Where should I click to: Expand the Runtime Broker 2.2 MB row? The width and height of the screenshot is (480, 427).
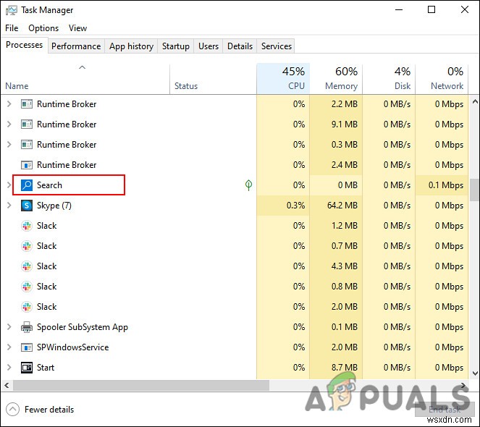pyautogui.click(x=9, y=104)
